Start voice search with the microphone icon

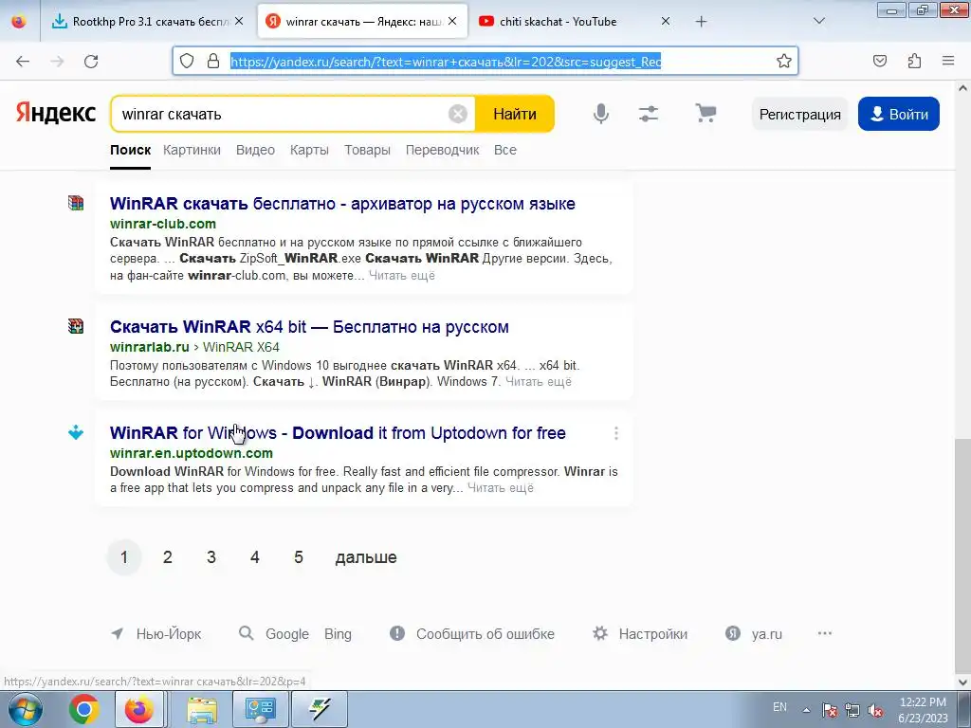coord(600,114)
